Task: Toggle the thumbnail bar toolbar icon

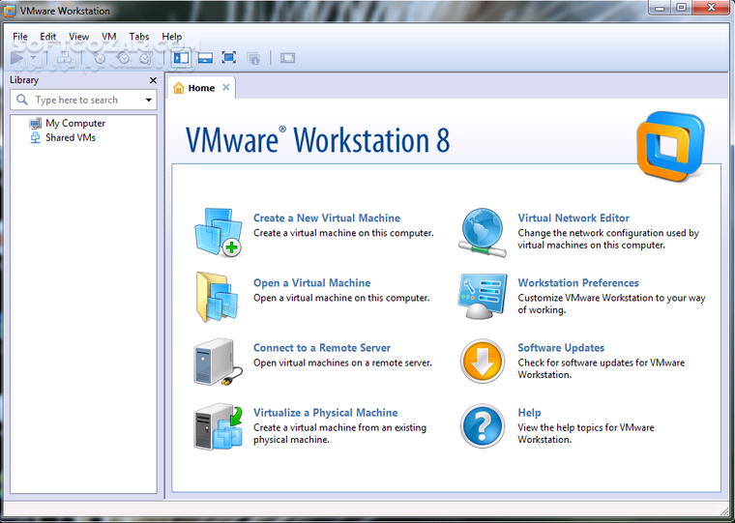Action: pos(205,58)
